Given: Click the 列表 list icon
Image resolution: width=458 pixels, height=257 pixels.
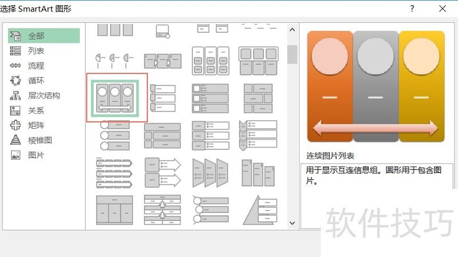Looking at the screenshot, I should [x=15, y=51].
